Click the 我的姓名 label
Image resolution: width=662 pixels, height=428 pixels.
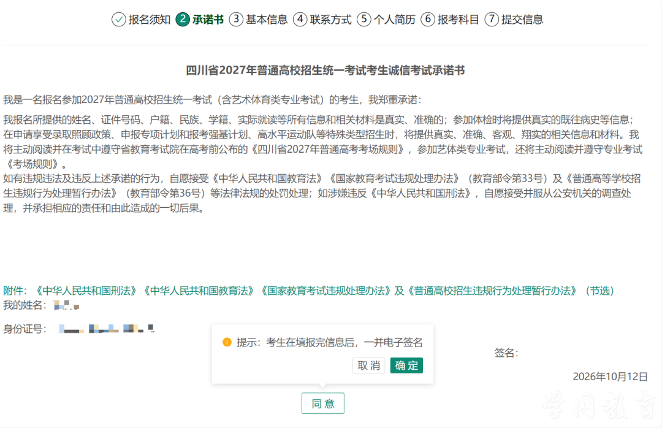point(25,305)
